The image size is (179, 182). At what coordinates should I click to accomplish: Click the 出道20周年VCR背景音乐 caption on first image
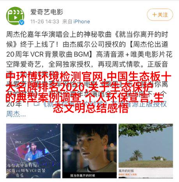point(26,171)
